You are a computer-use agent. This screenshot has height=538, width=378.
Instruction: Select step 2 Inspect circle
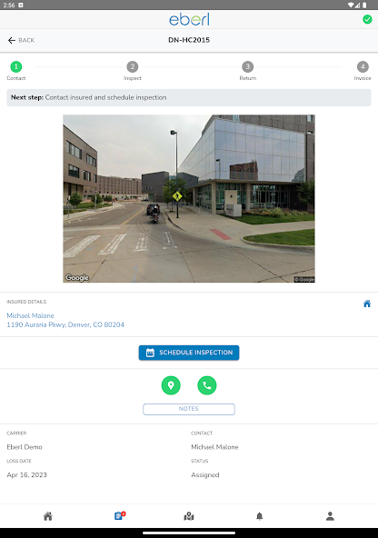click(133, 66)
